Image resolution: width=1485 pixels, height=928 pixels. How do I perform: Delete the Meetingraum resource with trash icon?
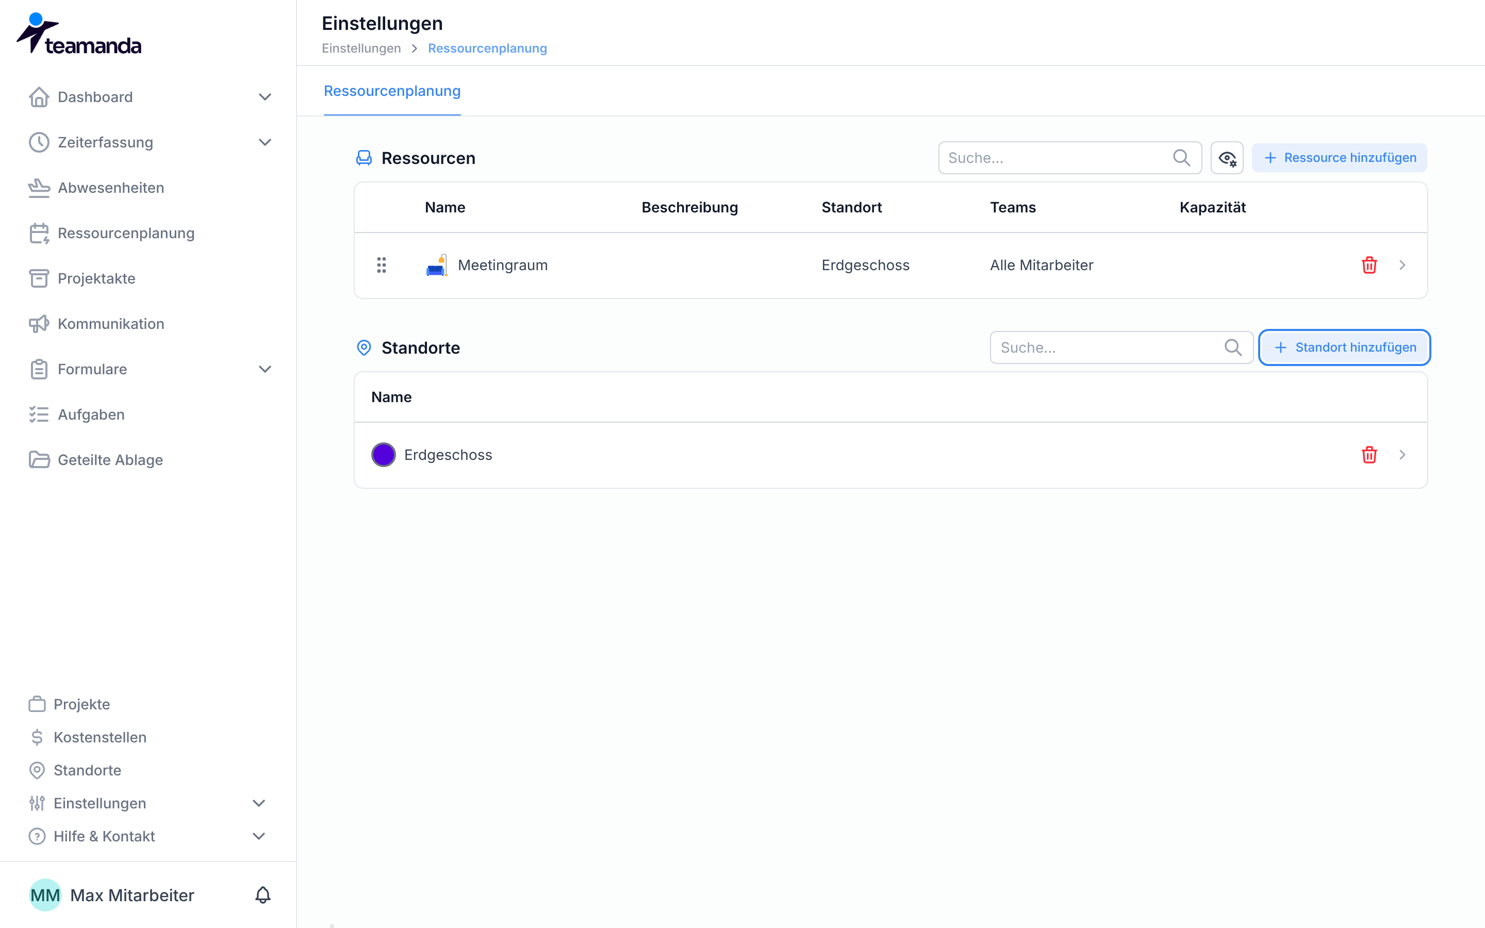coord(1369,265)
